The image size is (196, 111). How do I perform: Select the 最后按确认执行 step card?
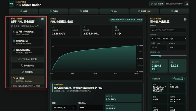pyautogui.click(x=27, y=51)
